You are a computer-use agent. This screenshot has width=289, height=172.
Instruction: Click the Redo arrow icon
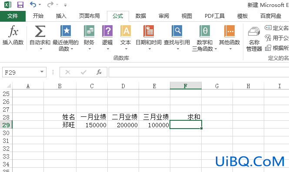click(50, 4)
